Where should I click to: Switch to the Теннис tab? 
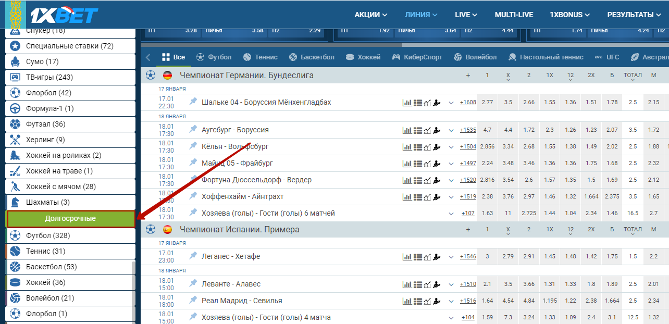pos(259,57)
